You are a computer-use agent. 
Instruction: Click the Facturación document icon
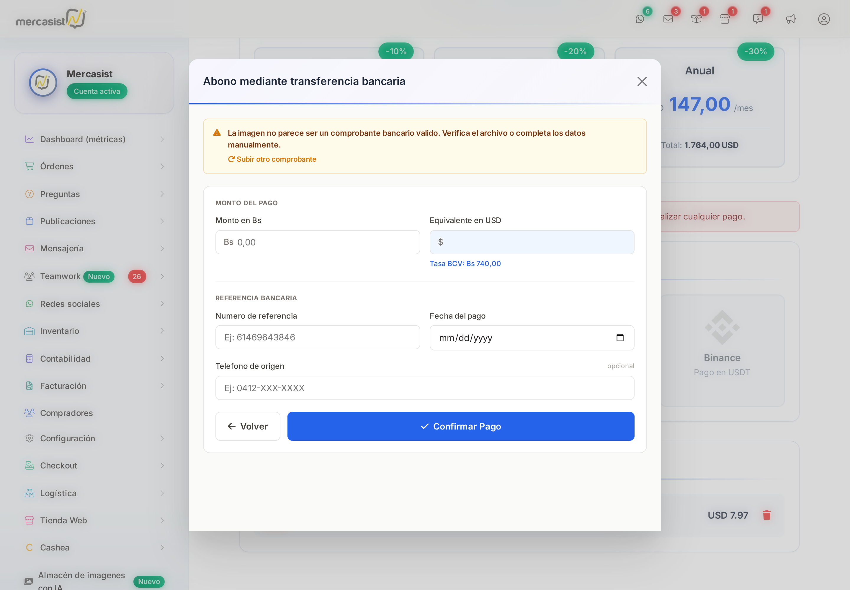(x=29, y=386)
